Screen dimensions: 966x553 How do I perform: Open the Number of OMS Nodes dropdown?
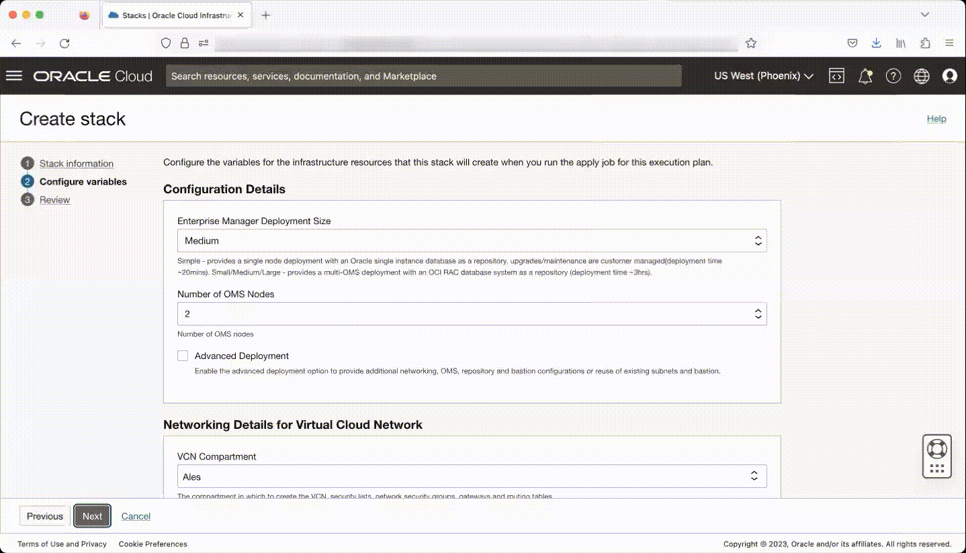[472, 313]
